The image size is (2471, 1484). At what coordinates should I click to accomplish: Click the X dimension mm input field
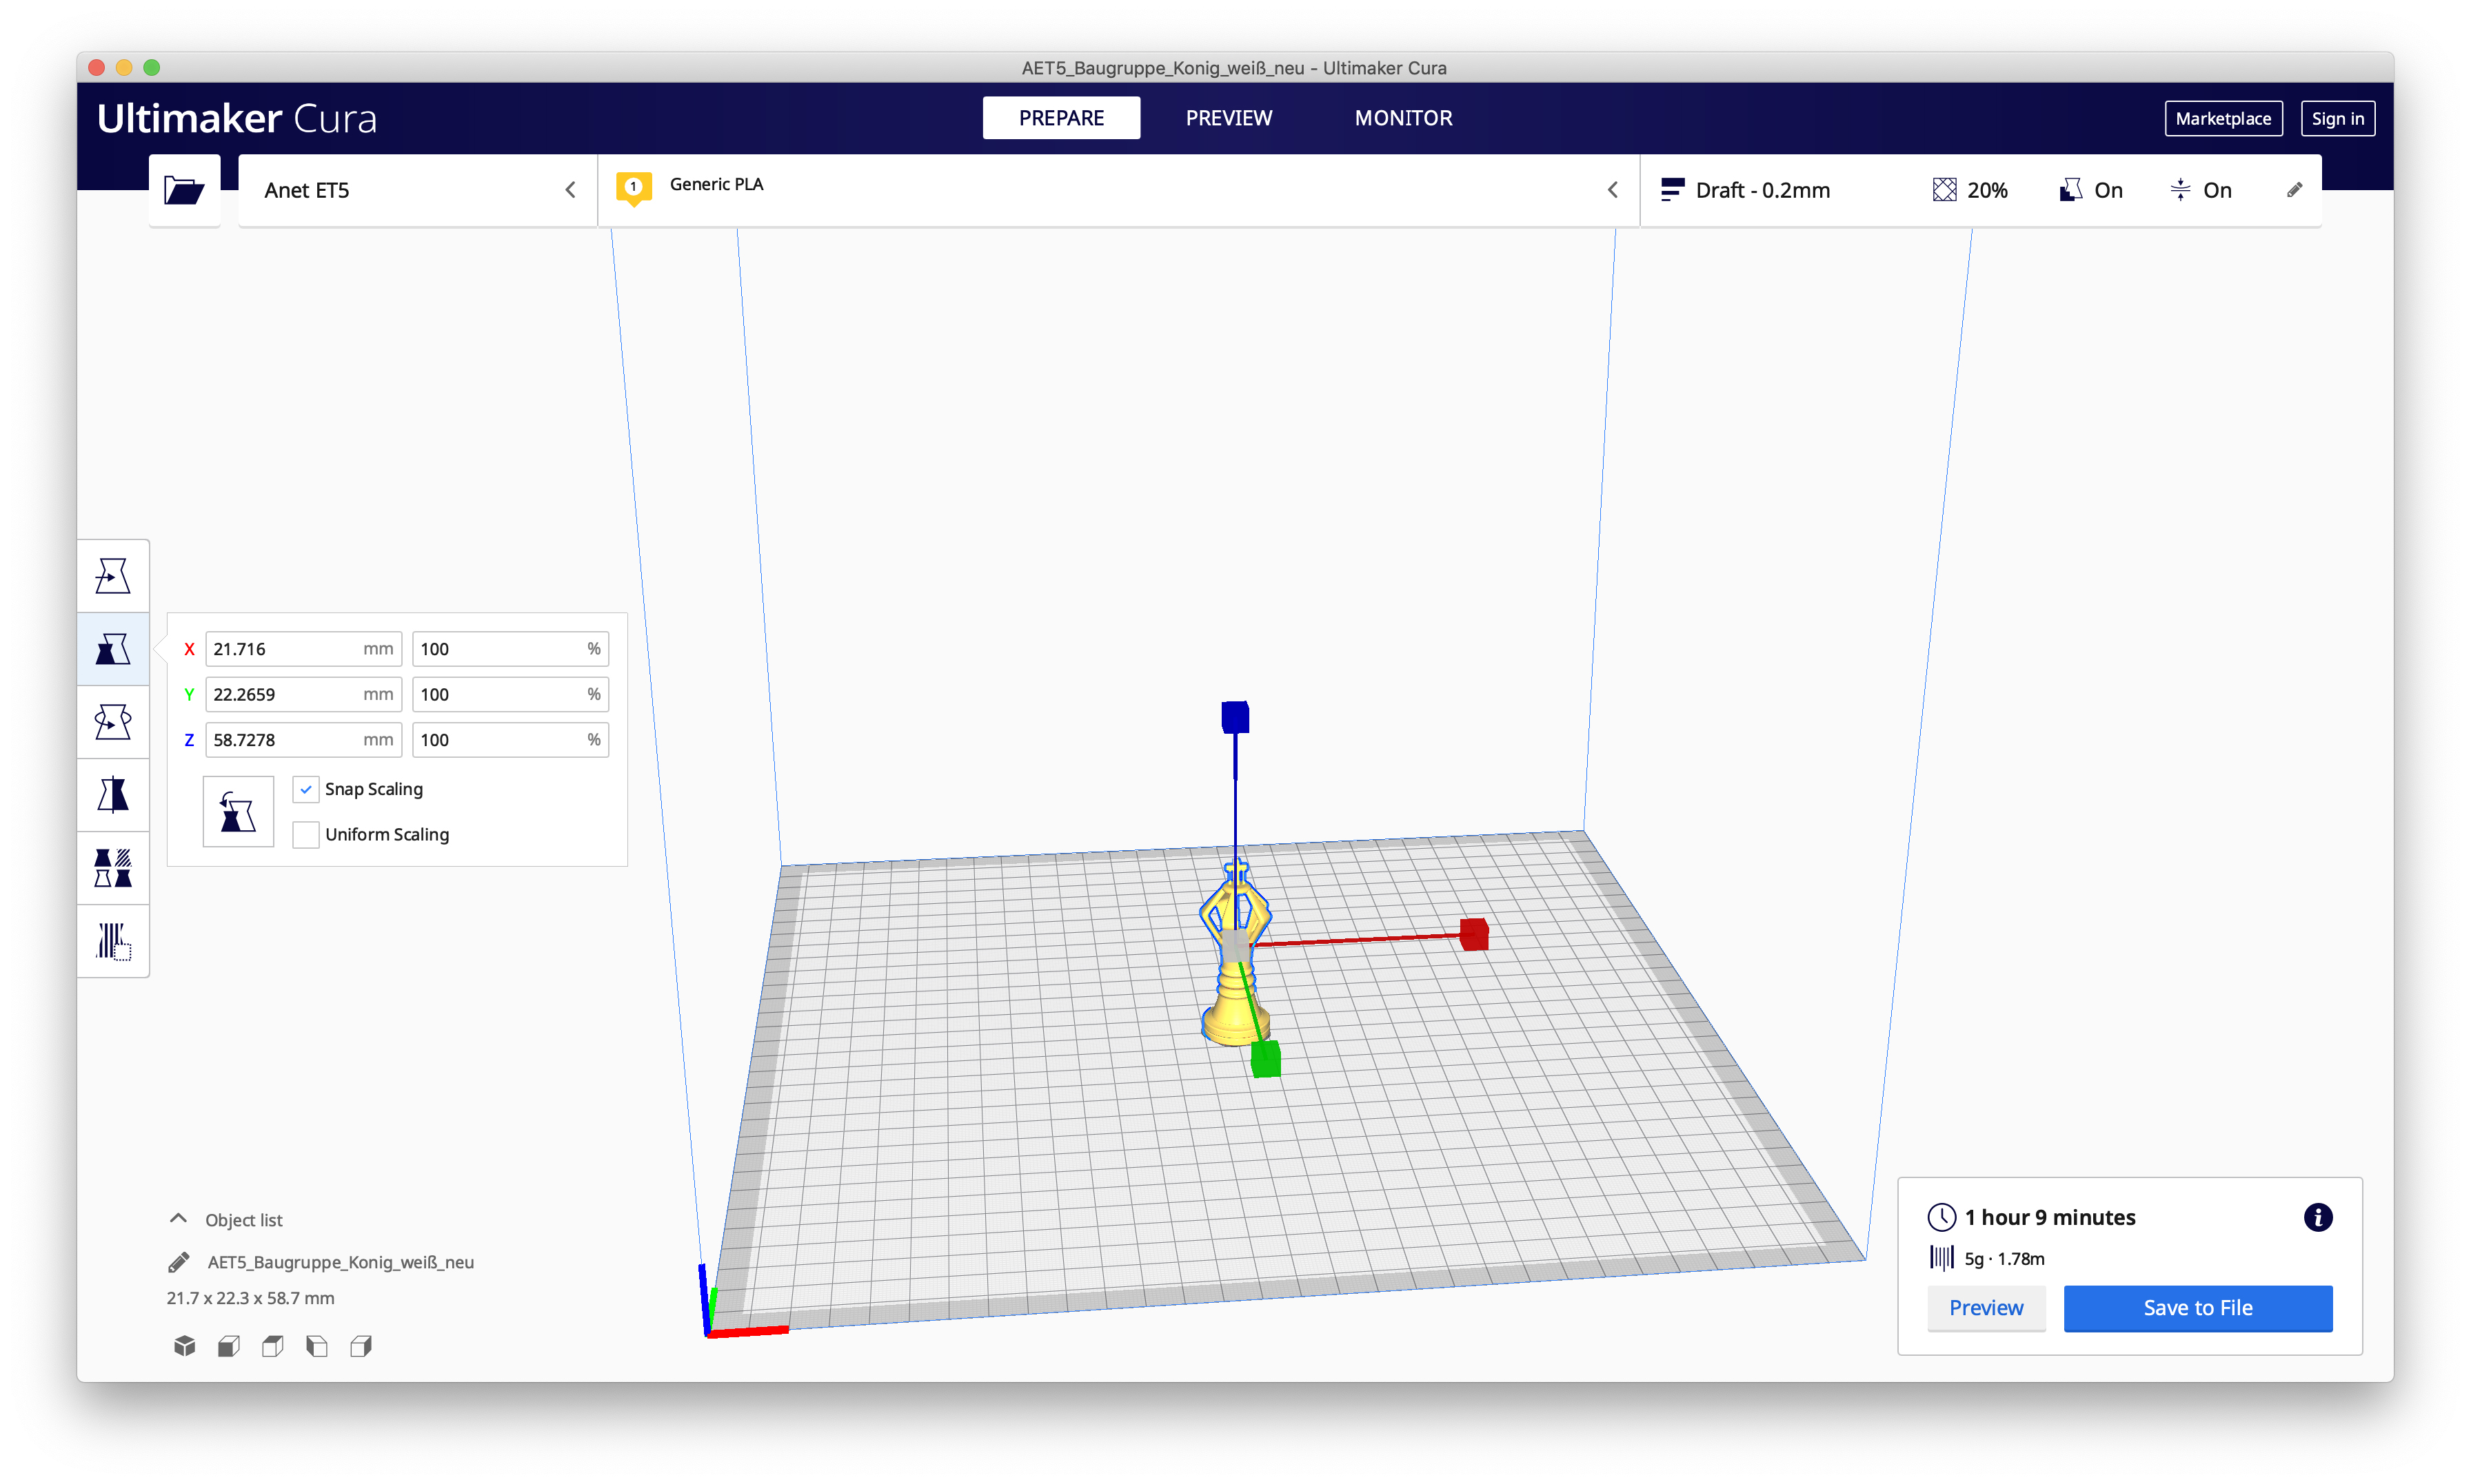285,649
